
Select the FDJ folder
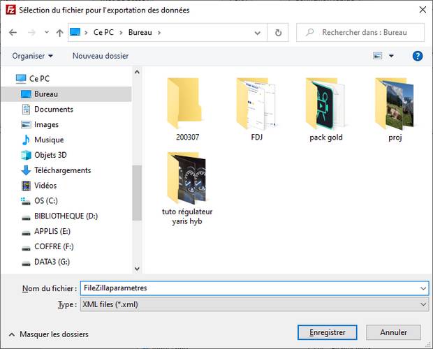pos(256,110)
